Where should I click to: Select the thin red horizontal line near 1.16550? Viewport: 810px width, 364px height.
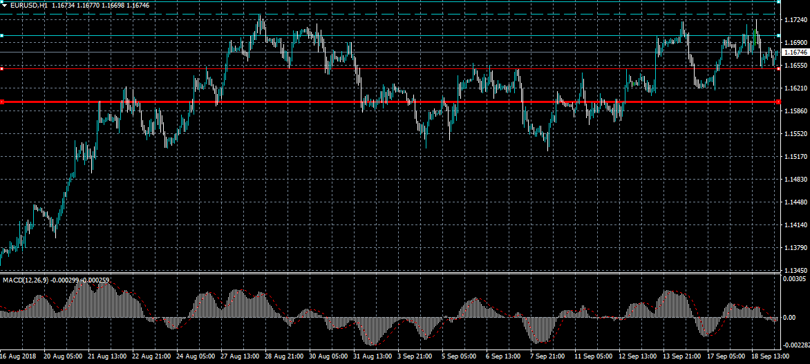pos(390,68)
